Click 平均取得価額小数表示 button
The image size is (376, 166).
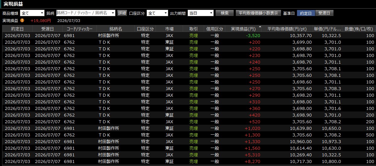[x=258, y=13]
